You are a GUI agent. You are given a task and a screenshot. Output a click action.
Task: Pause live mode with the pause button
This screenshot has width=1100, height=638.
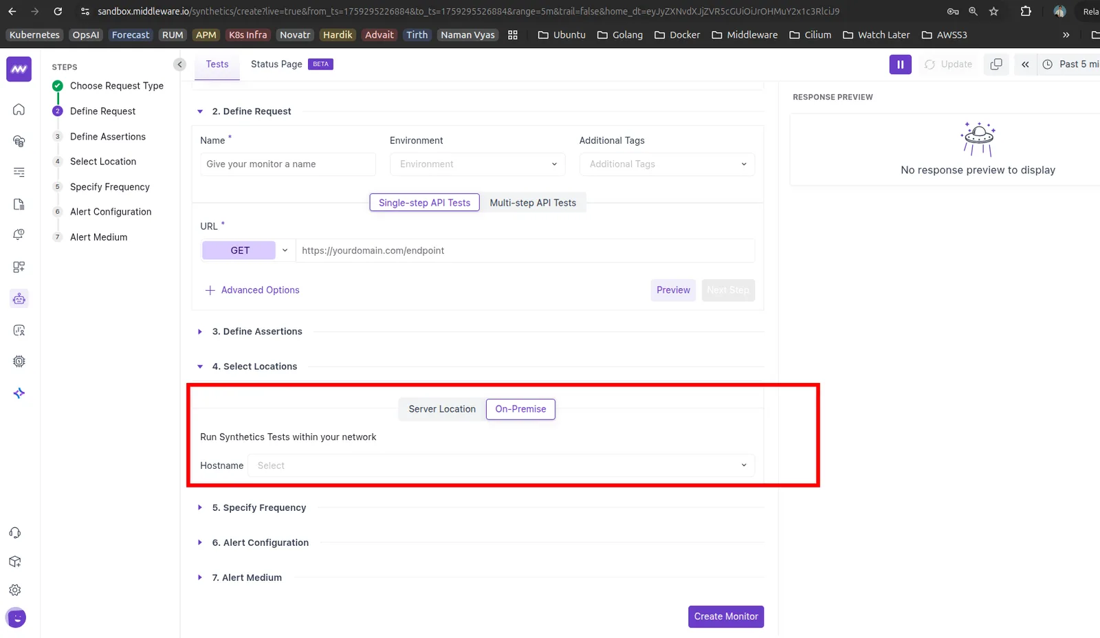(901, 64)
